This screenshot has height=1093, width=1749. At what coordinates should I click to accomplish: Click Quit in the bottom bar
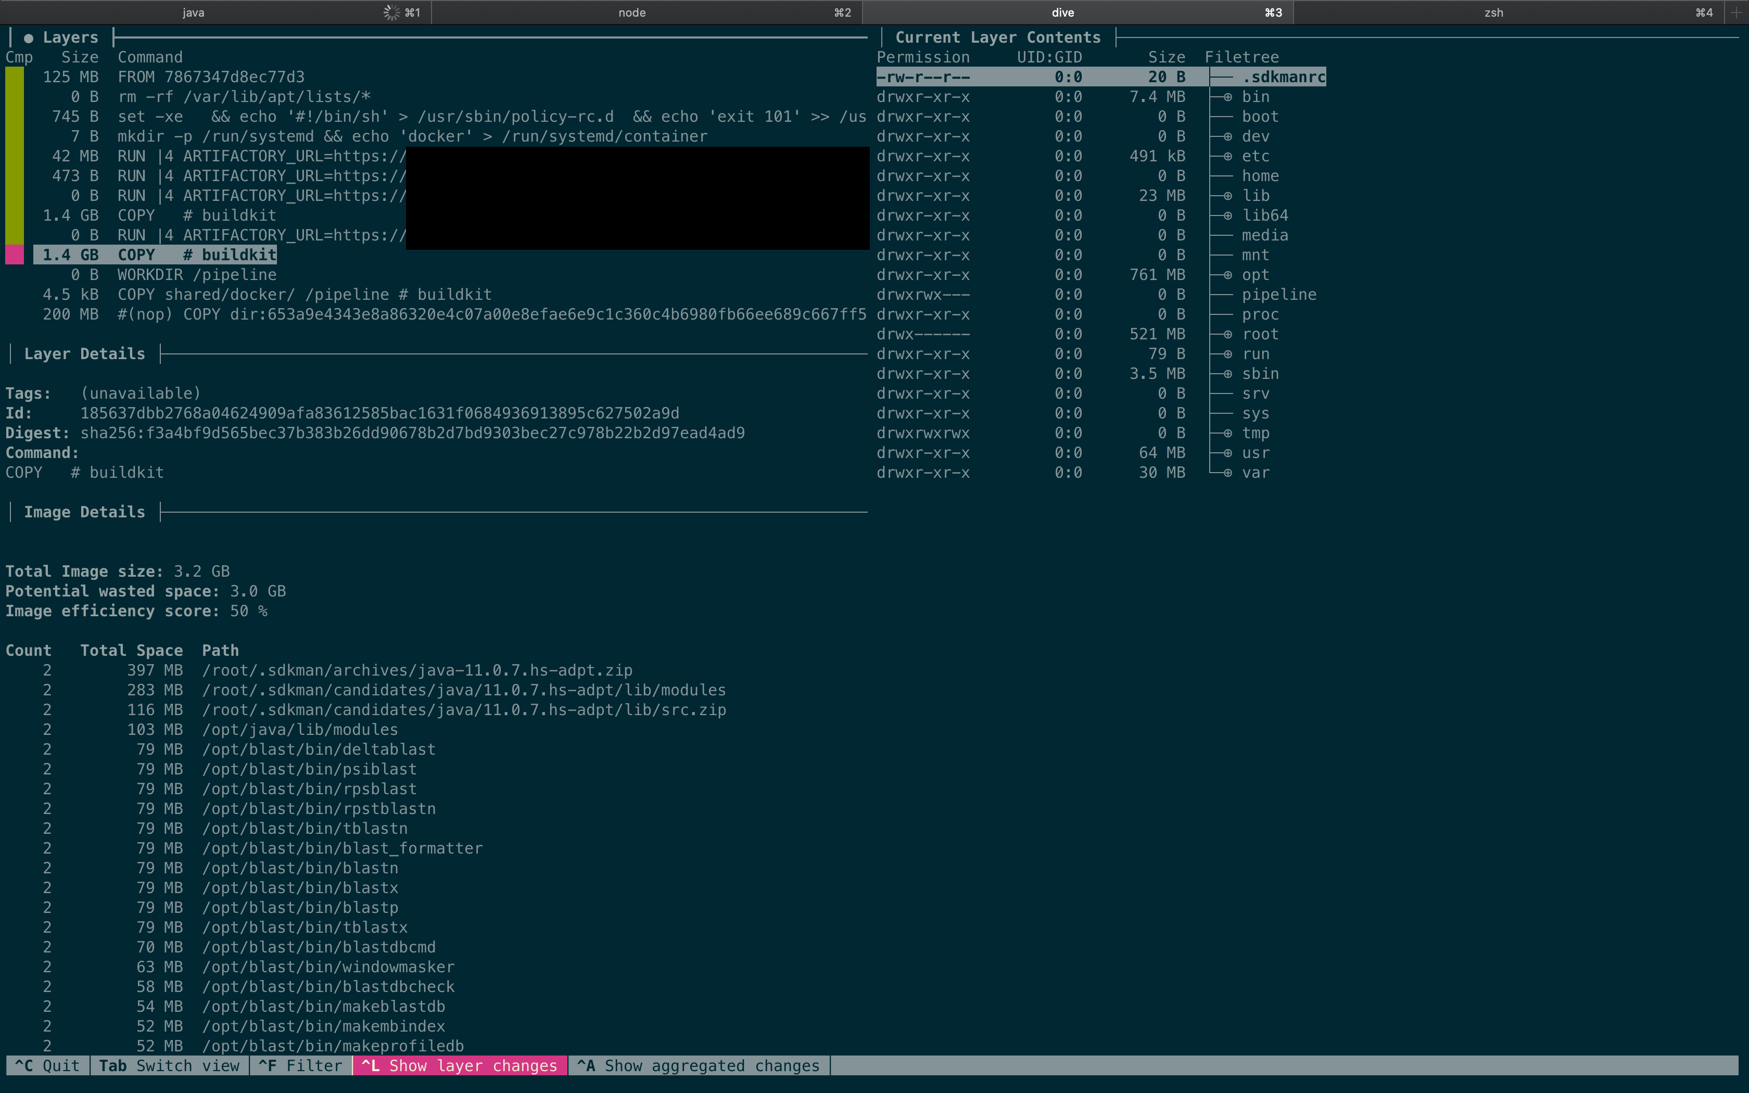[48, 1065]
